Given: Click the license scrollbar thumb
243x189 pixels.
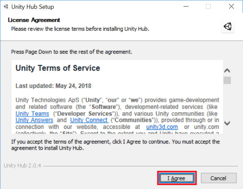Looking at the screenshot, I should [227, 80].
